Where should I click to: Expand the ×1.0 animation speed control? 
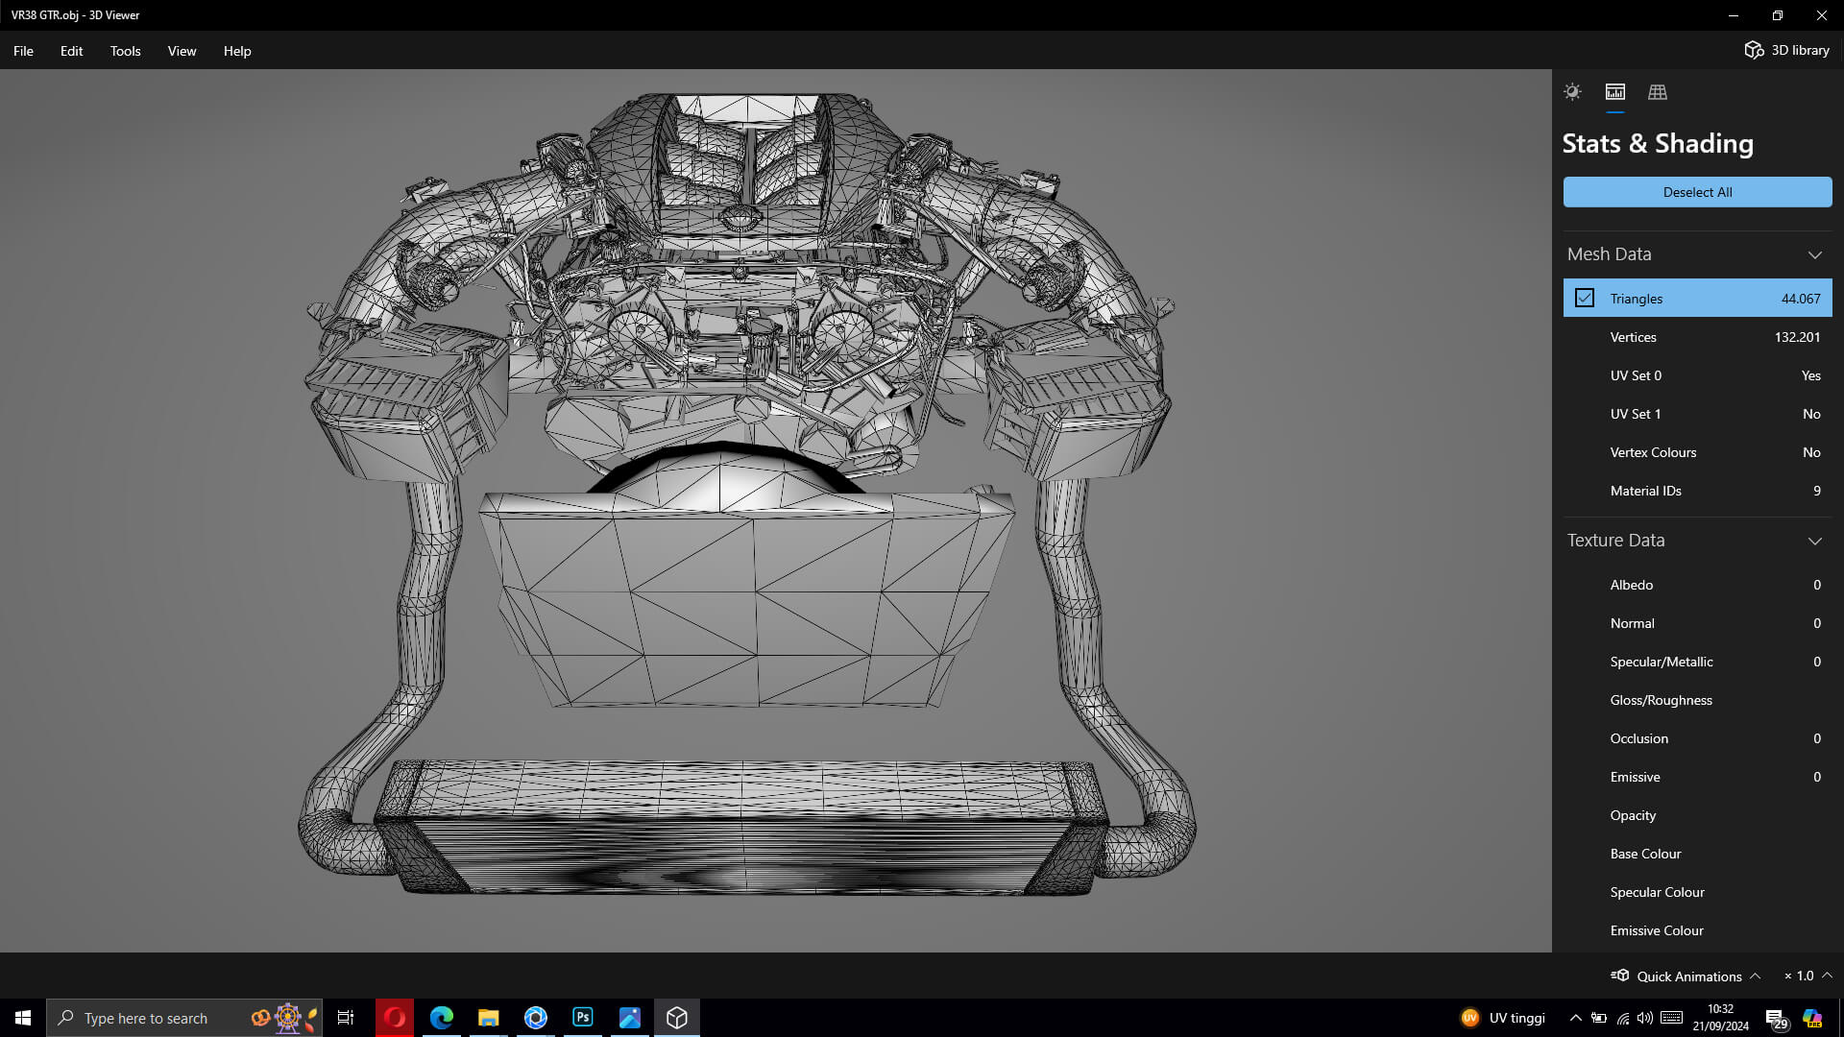1827,976
